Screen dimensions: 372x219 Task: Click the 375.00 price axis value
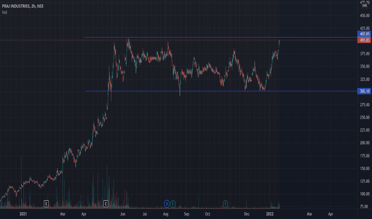click(365, 54)
